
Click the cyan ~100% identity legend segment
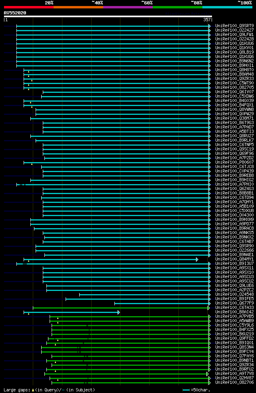click(x=227, y=7)
